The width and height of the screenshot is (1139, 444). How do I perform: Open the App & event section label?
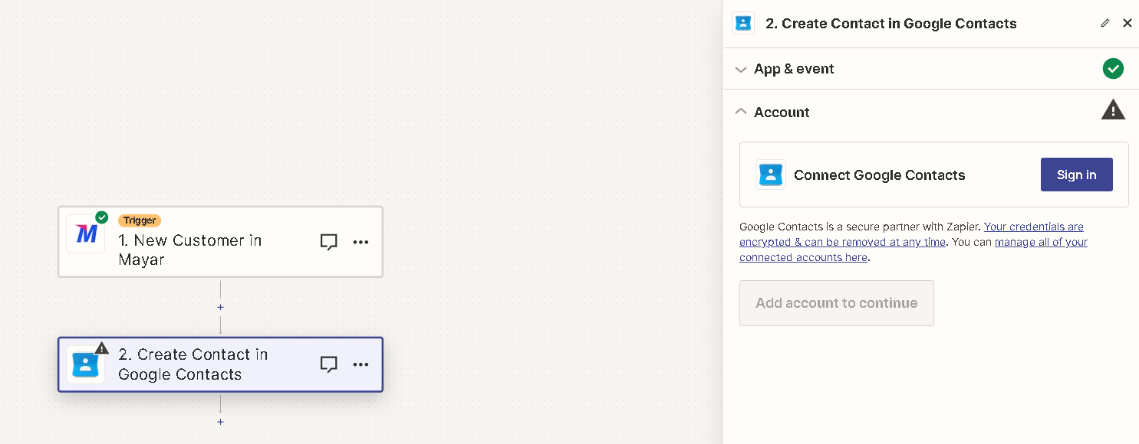tap(794, 69)
